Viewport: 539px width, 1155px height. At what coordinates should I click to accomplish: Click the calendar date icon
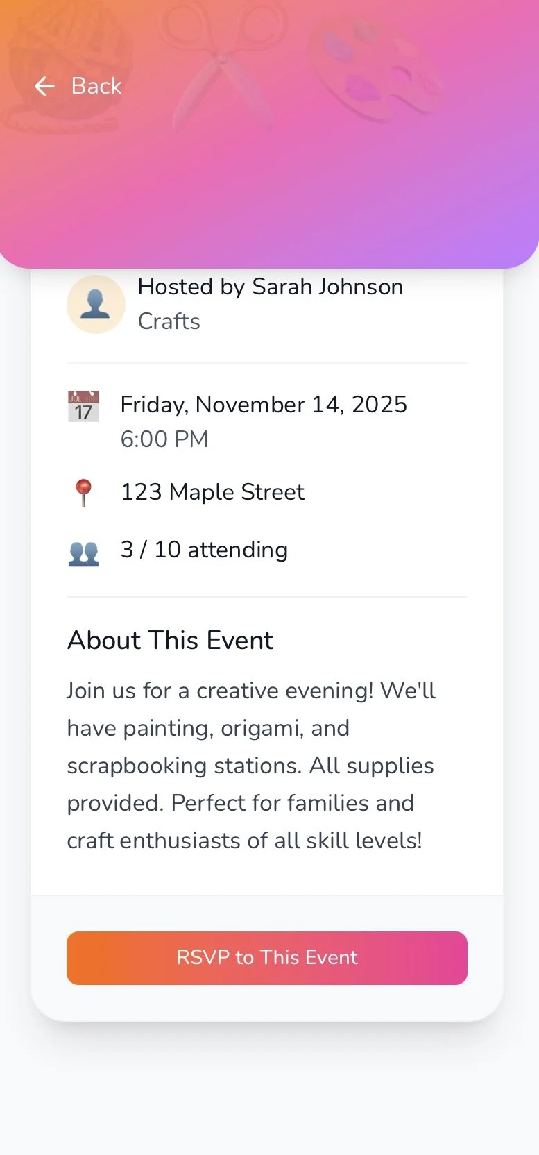[84, 407]
